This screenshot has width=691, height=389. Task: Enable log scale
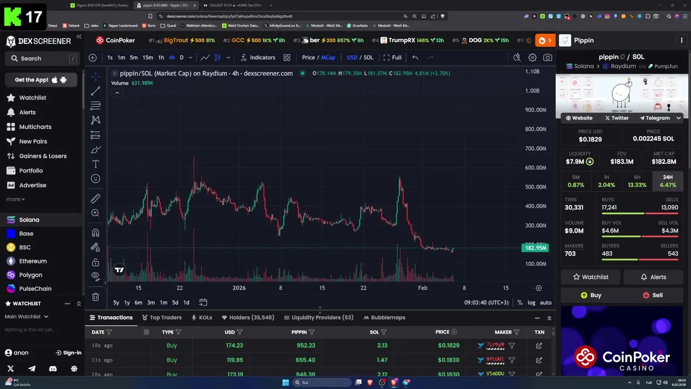[x=531, y=303]
